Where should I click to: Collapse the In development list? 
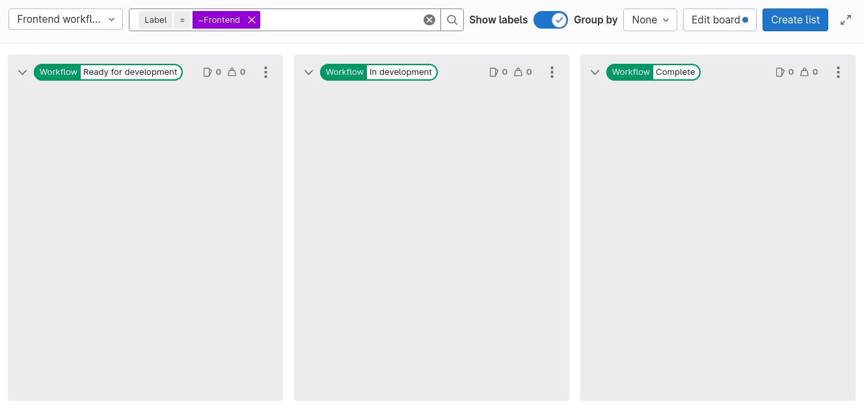click(308, 72)
